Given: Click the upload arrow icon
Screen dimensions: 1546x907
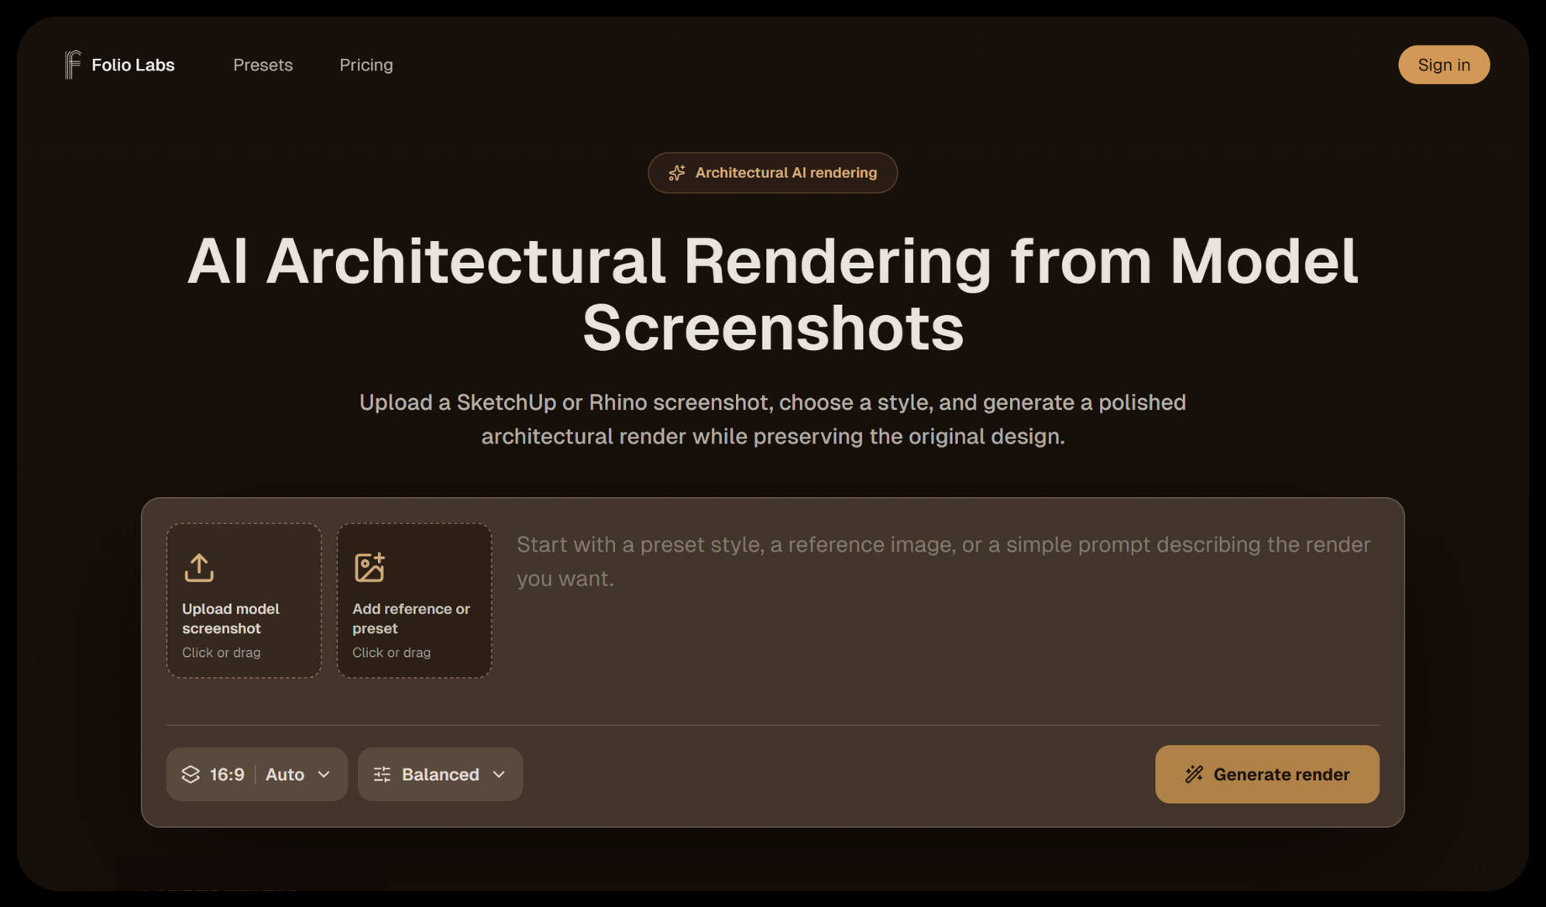Looking at the screenshot, I should pos(199,568).
